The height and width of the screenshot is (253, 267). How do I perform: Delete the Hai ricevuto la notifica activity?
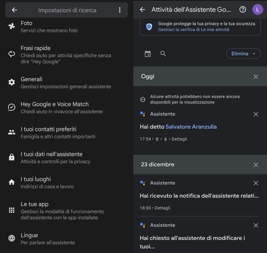point(256,183)
